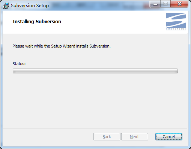191x149 pixels.
Task: Cancel the Subversion installation
Action: [x=169, y=137]
